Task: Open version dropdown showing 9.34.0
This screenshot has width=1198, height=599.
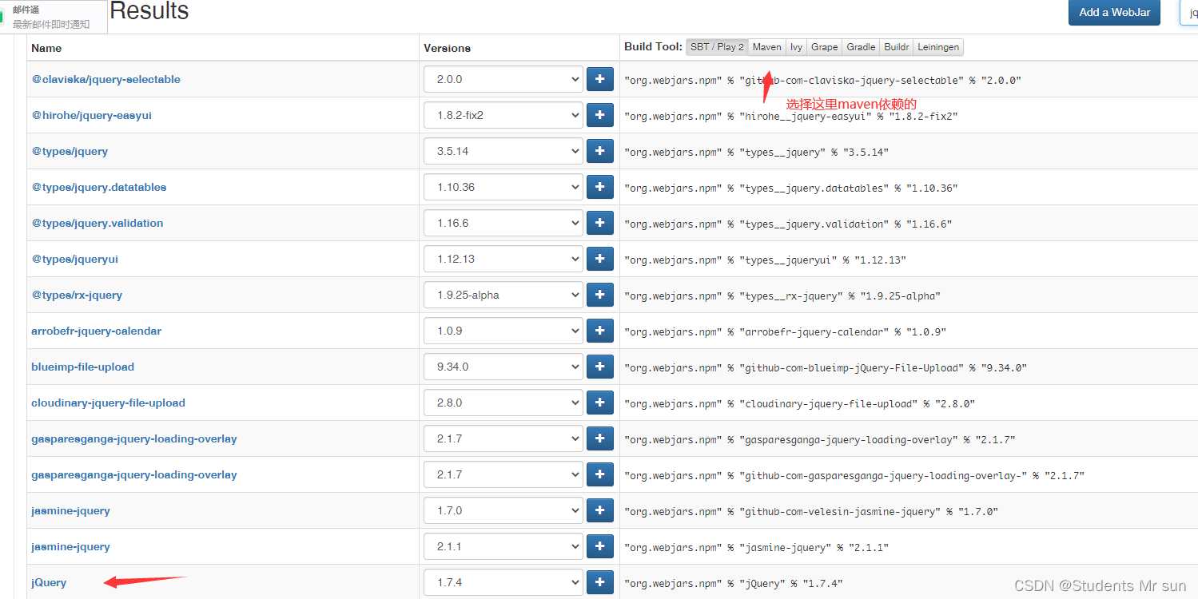Action: point(503,367)
